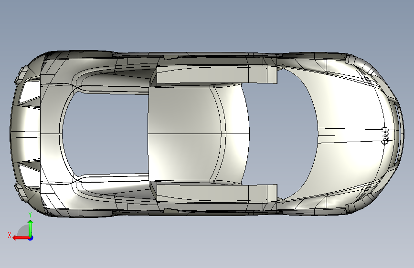This screenshot has height=268, width=414.
Task: Select the four-ring emblem on the hood
Action: 385,135
